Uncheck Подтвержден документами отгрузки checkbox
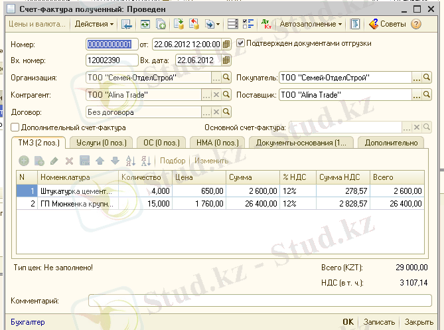The height and width of the screenshot is (330, 444). tap(240, 43)
